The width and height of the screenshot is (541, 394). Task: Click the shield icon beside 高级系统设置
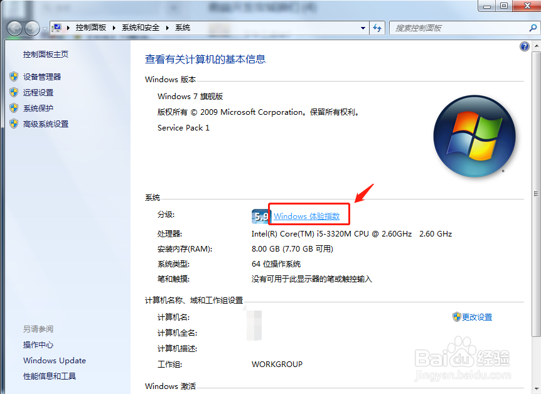(x=14, y=124)
